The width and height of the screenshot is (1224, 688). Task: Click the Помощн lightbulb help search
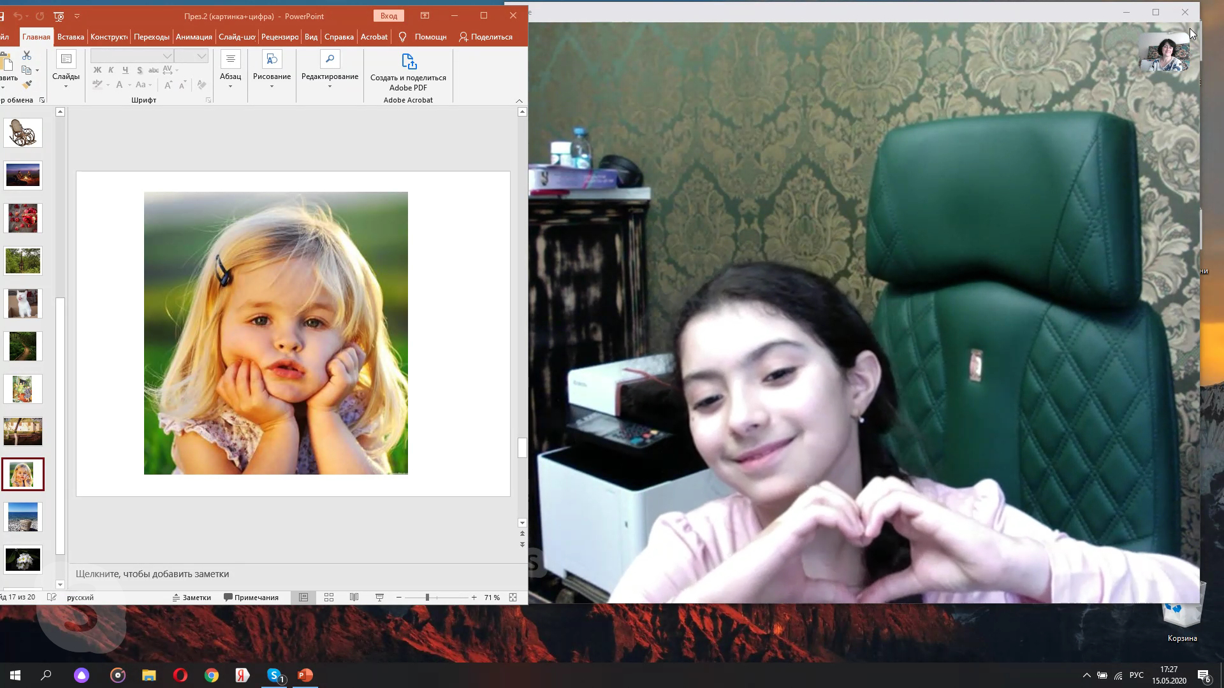[x=423, y=37]
